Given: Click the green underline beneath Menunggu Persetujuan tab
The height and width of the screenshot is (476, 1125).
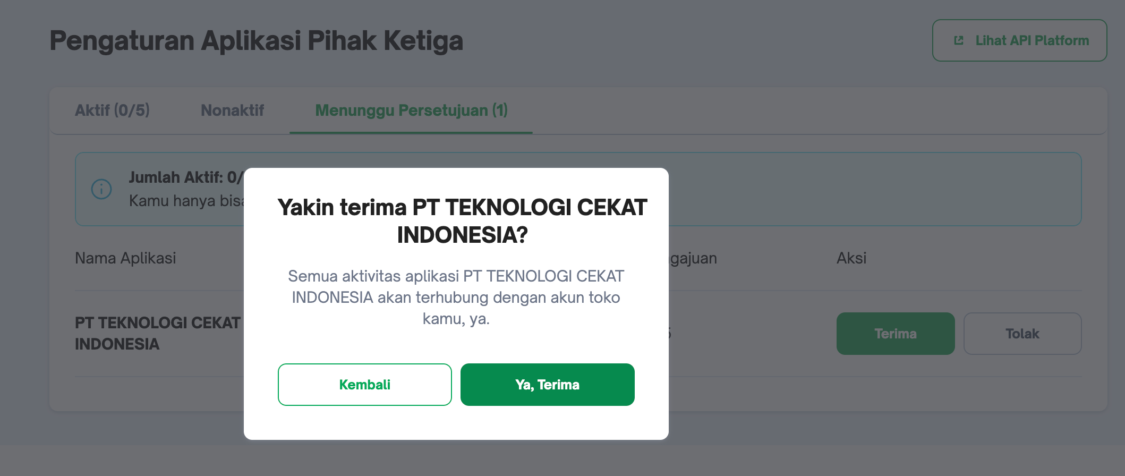Looking at the screenshot, I should coord(411,132).
